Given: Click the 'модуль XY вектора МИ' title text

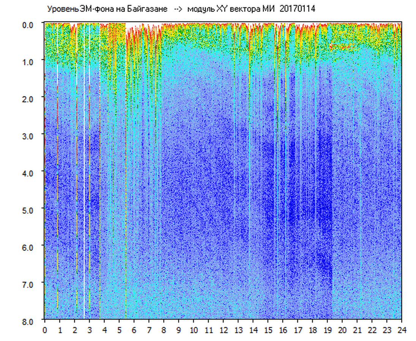Looking at the screenshot, I should 228,9.
